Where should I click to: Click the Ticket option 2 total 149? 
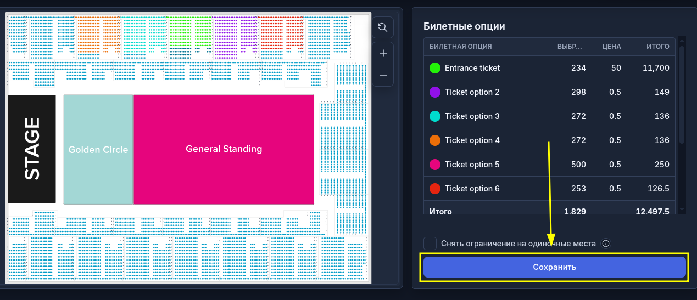tap(662, 92)
